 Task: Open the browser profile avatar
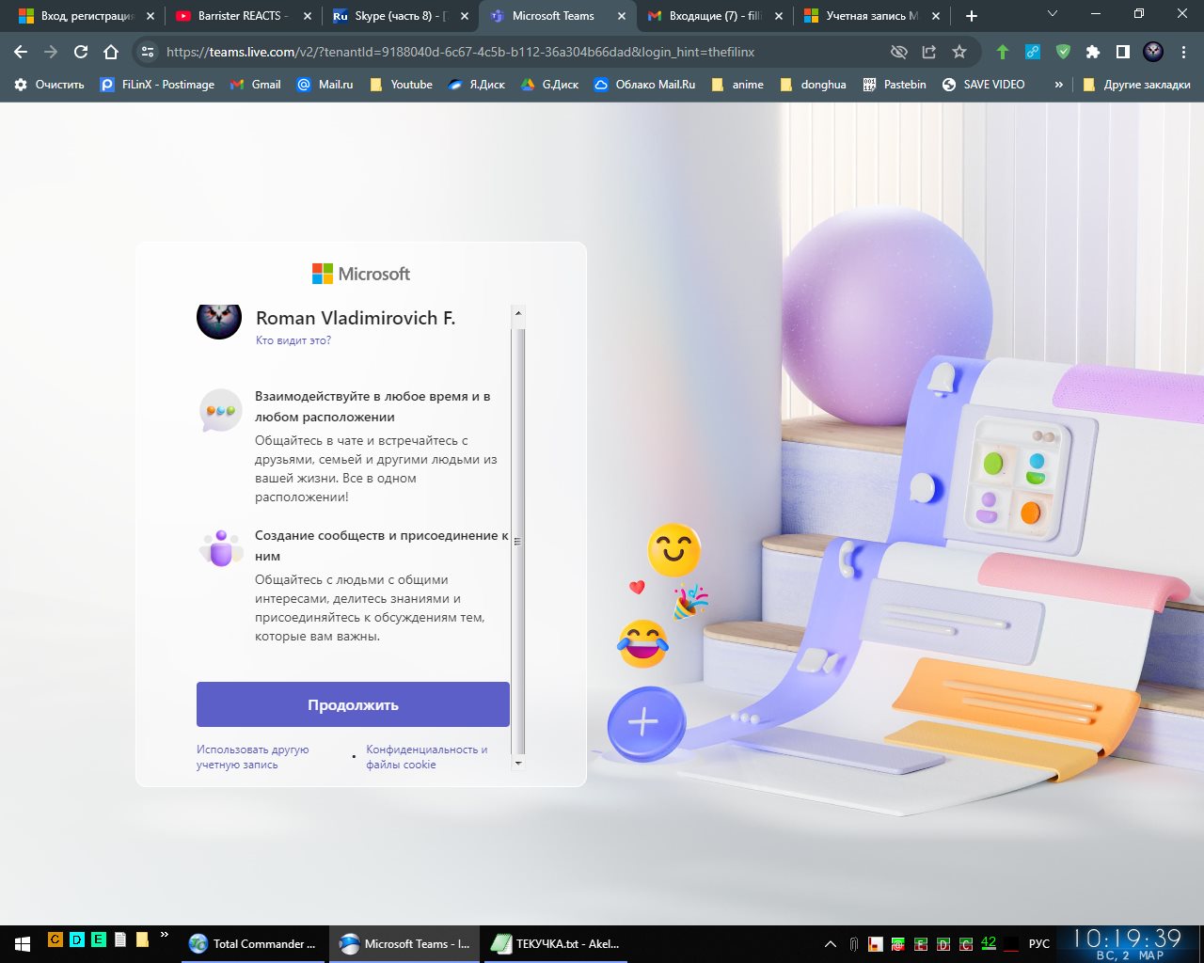[1153, 52]
